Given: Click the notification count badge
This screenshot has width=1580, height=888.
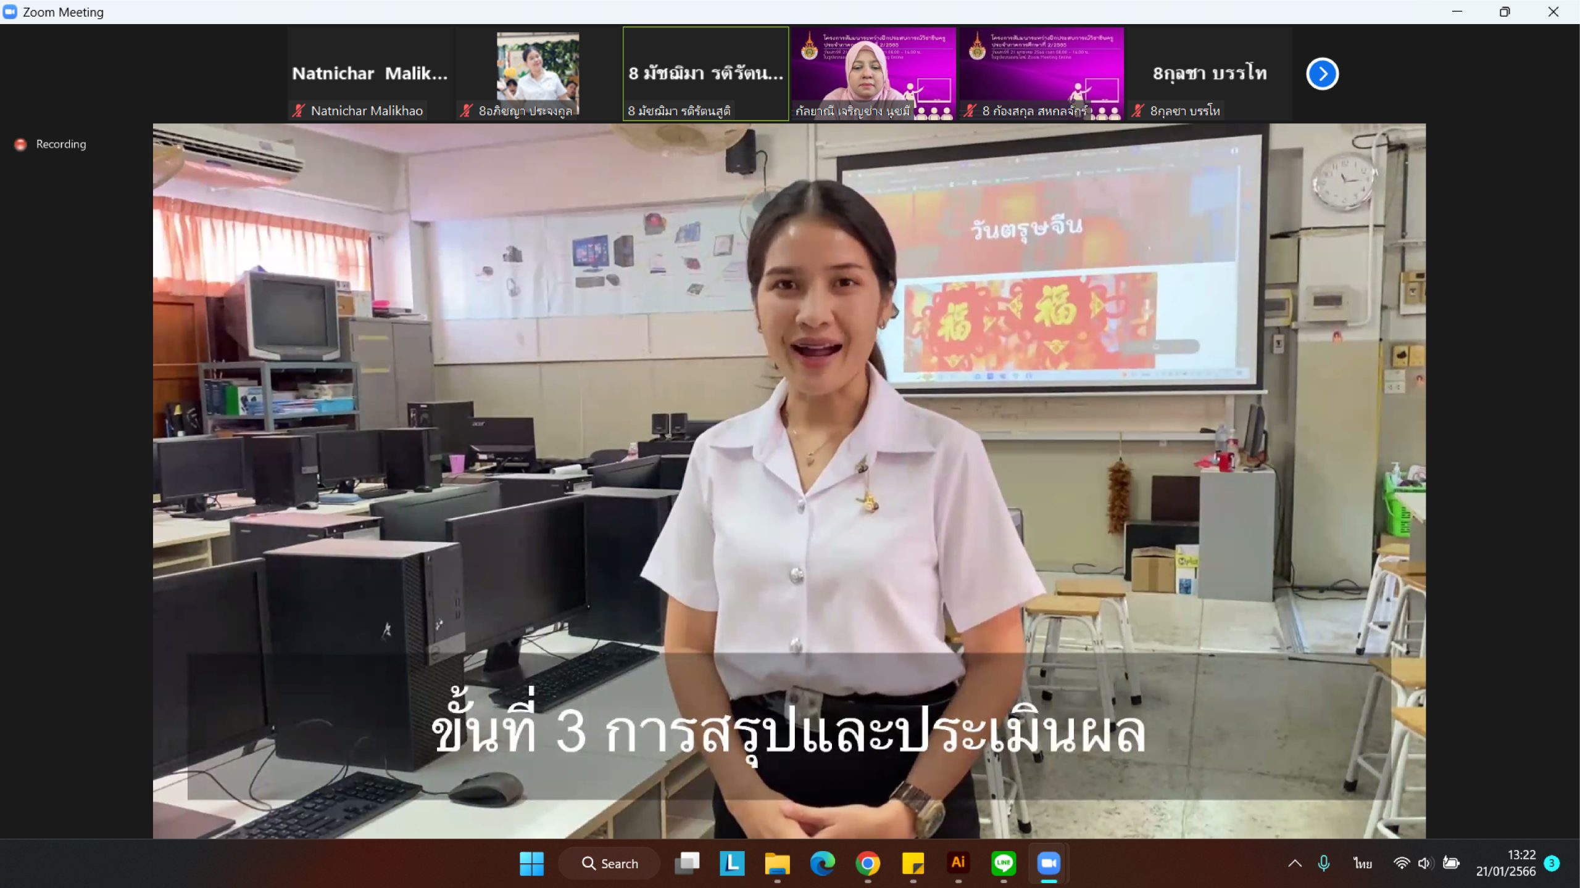Looking at the screenshot, I should pos(1552,863).
